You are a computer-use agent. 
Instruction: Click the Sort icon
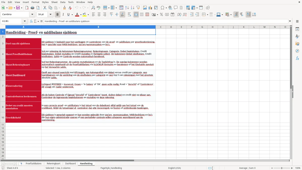coord(121,8)
